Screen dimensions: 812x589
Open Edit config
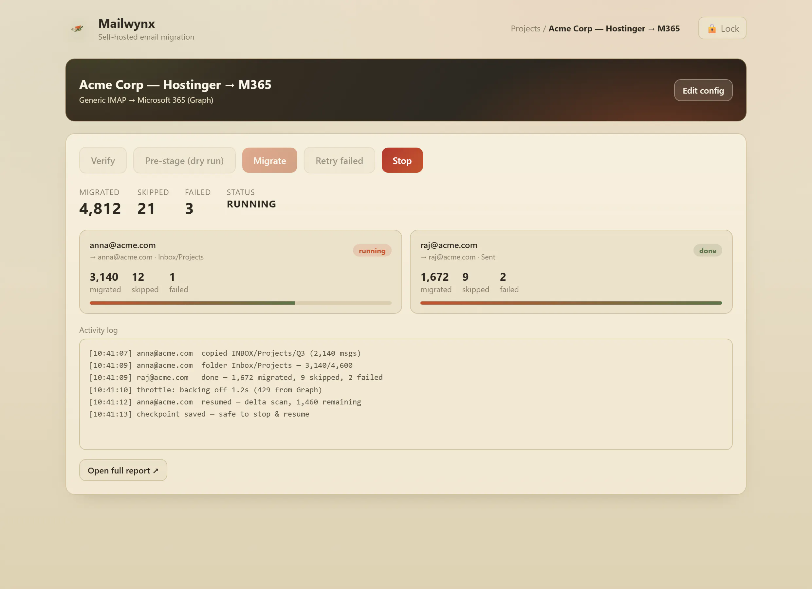tap(703, 90)
